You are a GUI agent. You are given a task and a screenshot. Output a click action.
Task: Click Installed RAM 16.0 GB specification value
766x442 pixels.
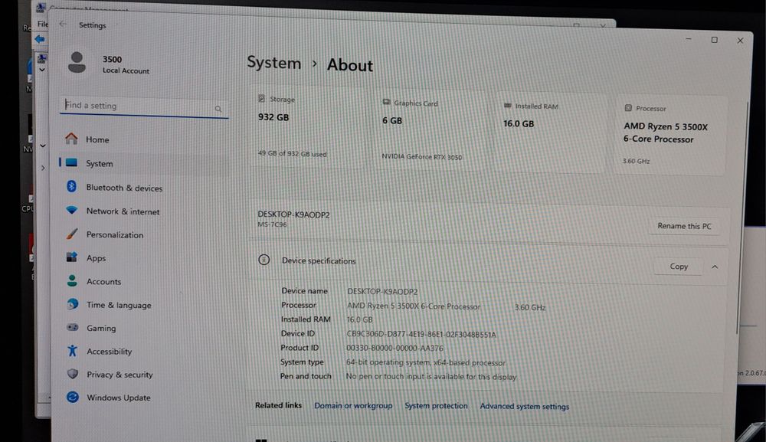pyautogui.click(x=359, y=319)
